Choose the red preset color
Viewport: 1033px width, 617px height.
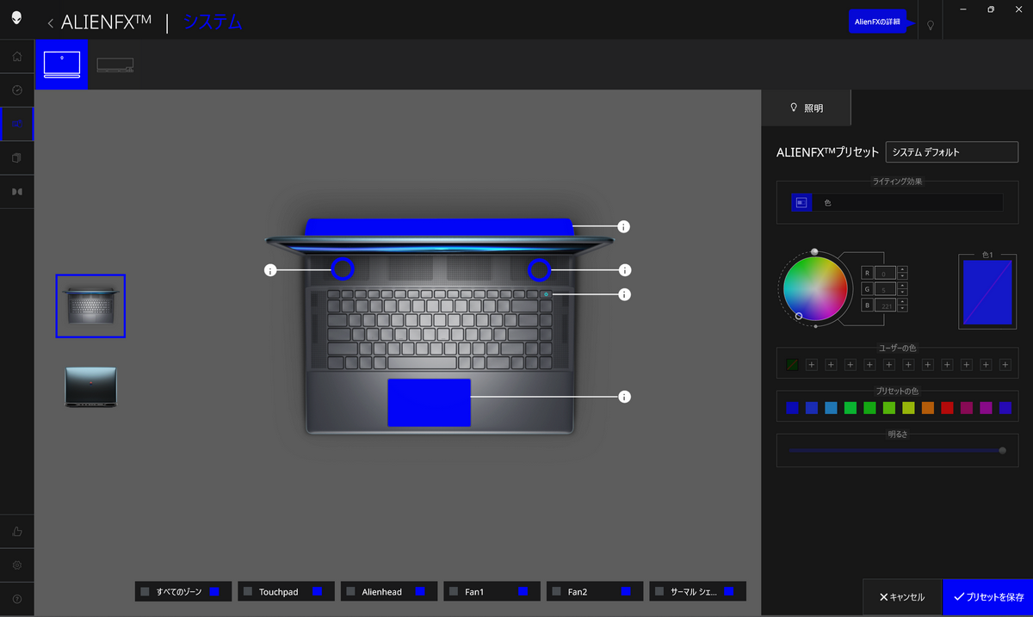(x=947, y=408)
